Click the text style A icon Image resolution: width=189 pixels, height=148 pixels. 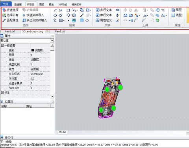[117, 15]
